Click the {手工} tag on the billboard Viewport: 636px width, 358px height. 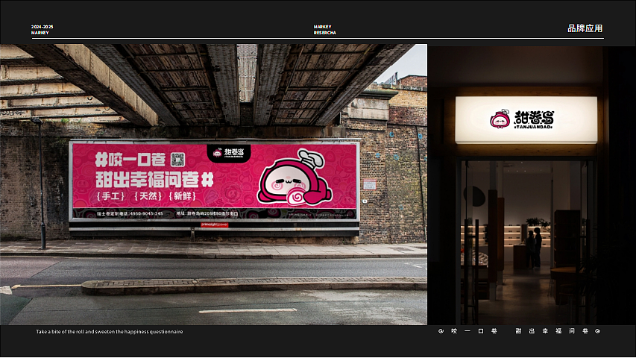(x=111, y=196)
